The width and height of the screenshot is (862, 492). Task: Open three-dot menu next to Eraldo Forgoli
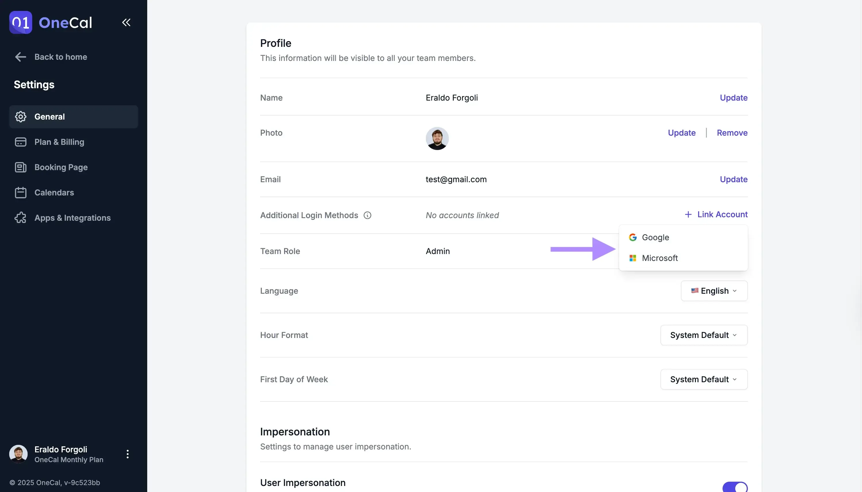pos(127,454)
